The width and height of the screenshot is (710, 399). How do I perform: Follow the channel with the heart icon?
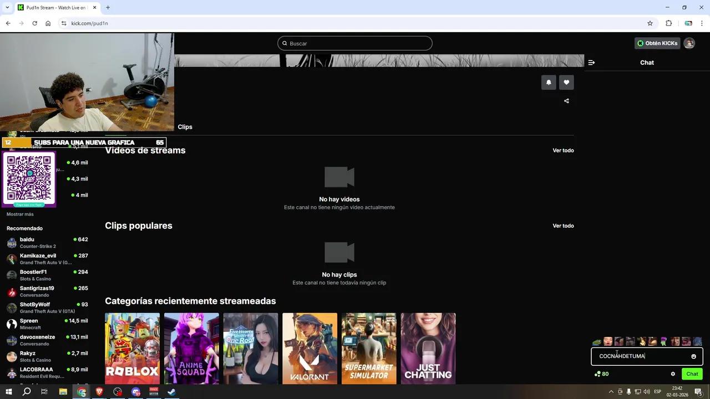pos(566,83)
